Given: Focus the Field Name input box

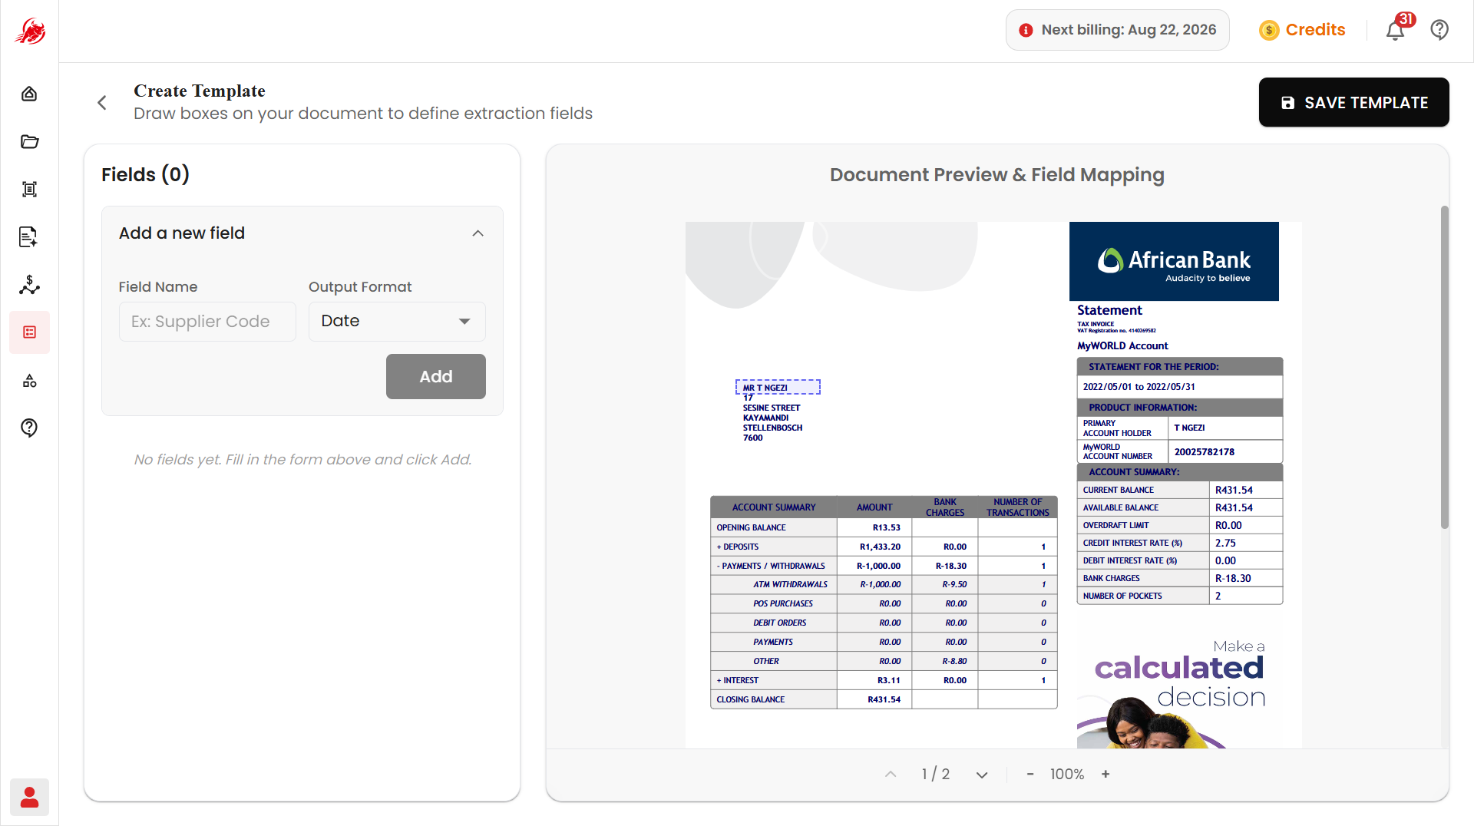Looking at the screenshot, I should pos(207,321).
